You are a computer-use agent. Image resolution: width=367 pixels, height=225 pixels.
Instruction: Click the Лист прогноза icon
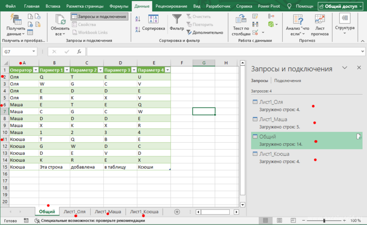[319, 19]
